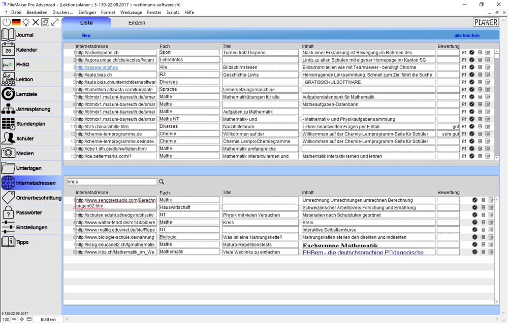Click the status toolbar toggle icon beside zoom plus
The width and height of the screenshot is (508, 323).
point(29,319)
